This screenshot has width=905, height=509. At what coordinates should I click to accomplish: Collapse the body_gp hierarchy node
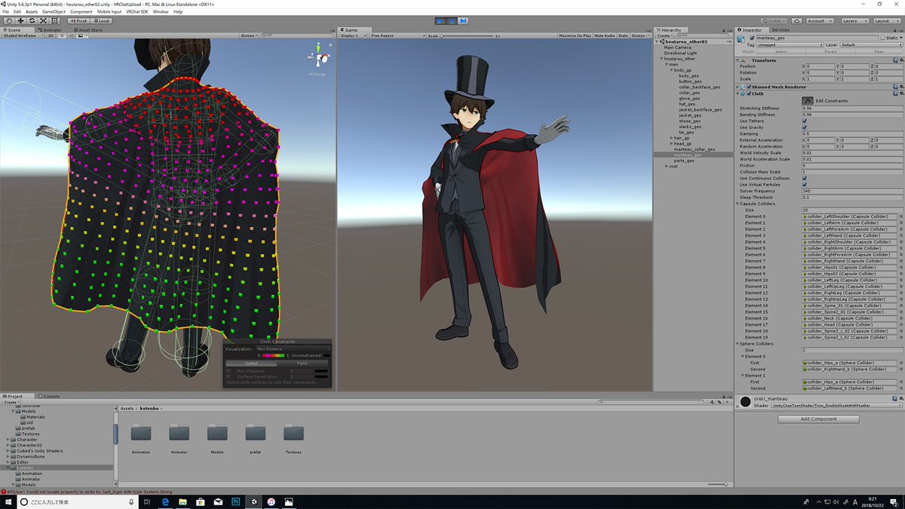coord(671,69)
